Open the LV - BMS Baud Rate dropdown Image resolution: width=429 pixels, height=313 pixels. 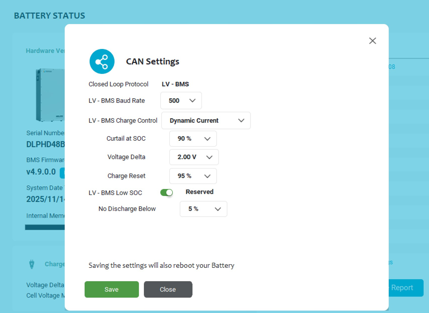tap(181, 101)
